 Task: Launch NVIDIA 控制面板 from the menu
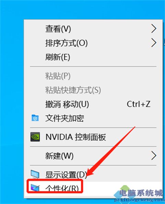point(76,137)
